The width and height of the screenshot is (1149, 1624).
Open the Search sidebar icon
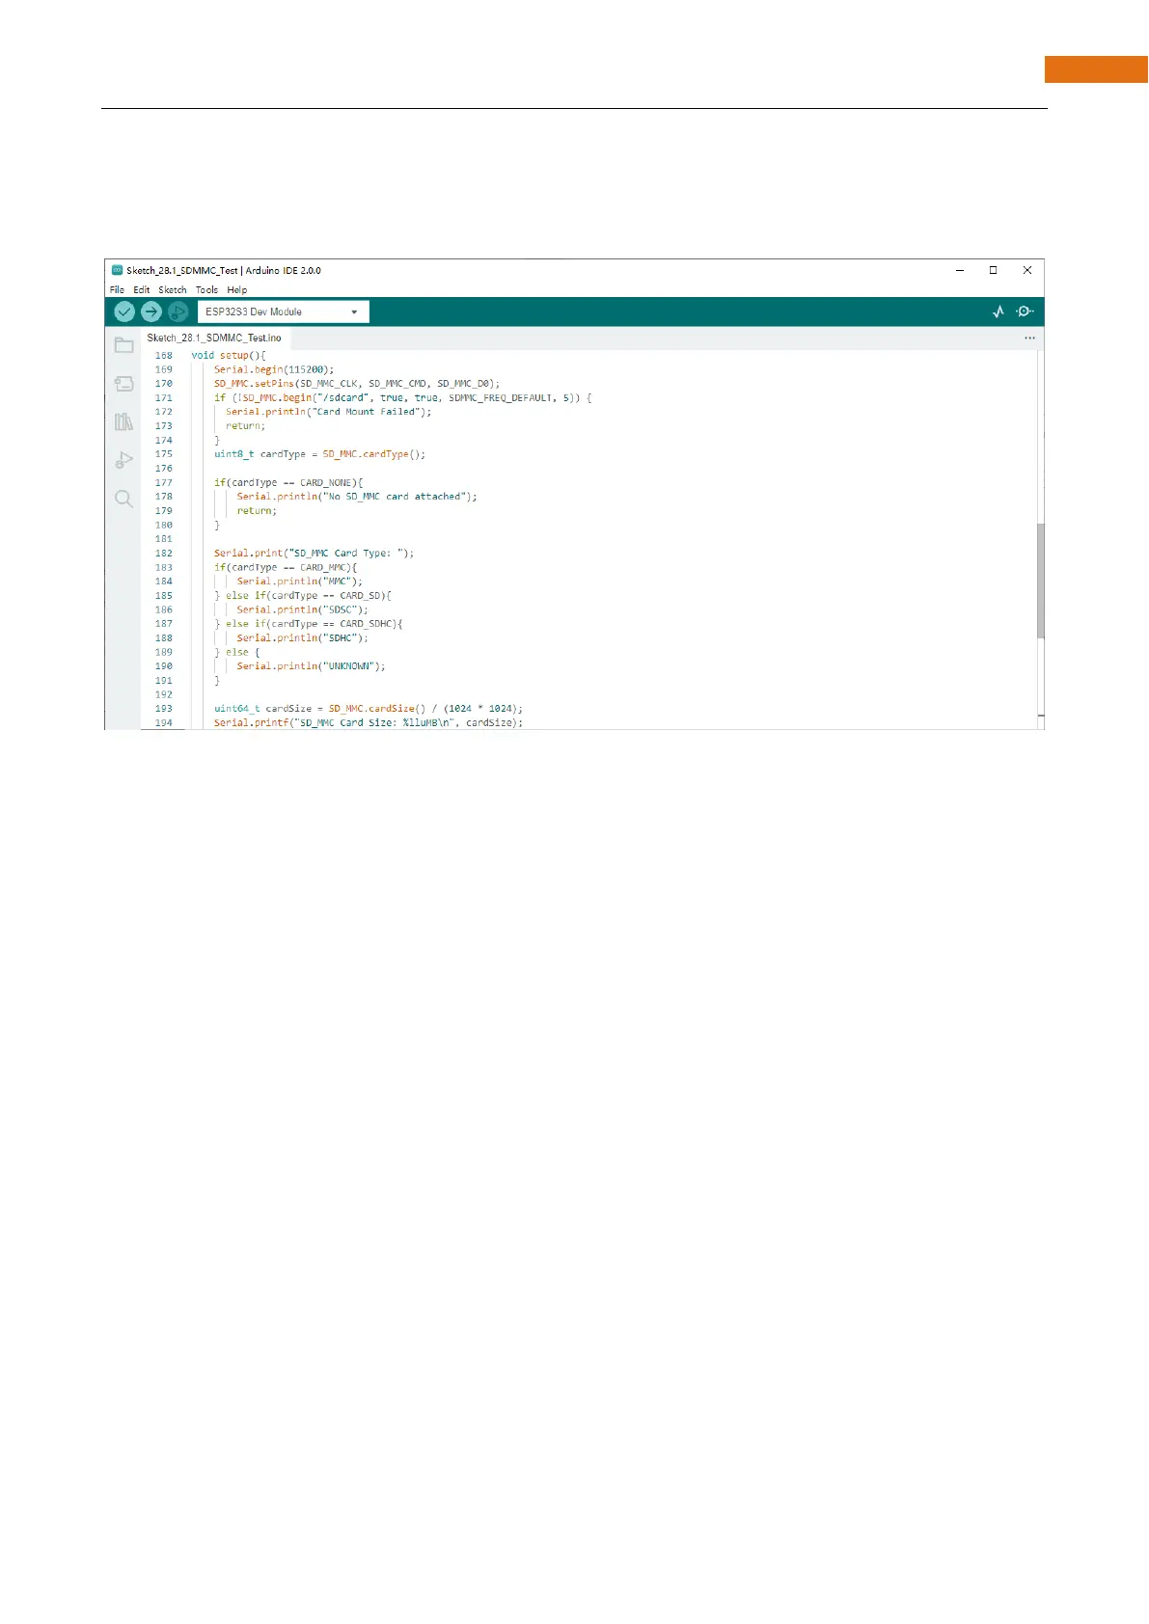[x=123, y=499]
